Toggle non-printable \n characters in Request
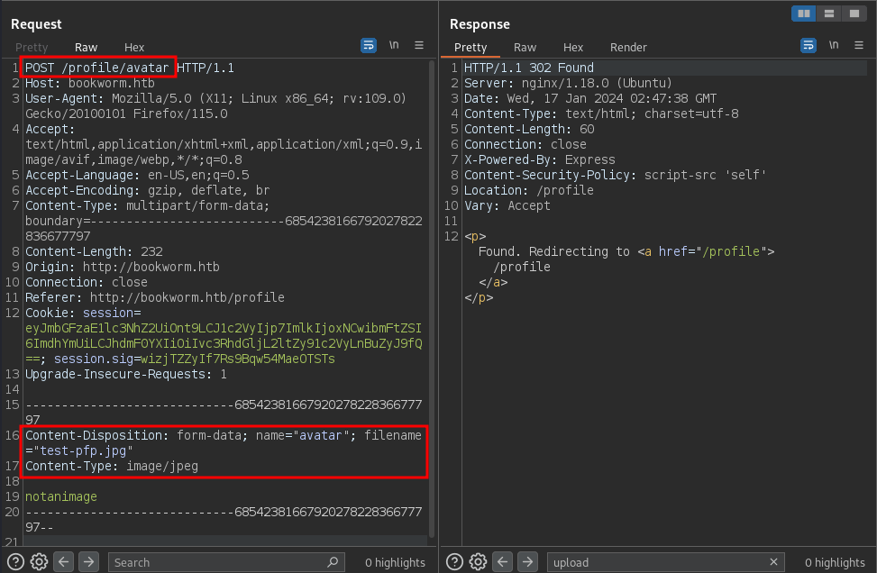The height and width of the screenshot is (573, 877). [394, 45]
